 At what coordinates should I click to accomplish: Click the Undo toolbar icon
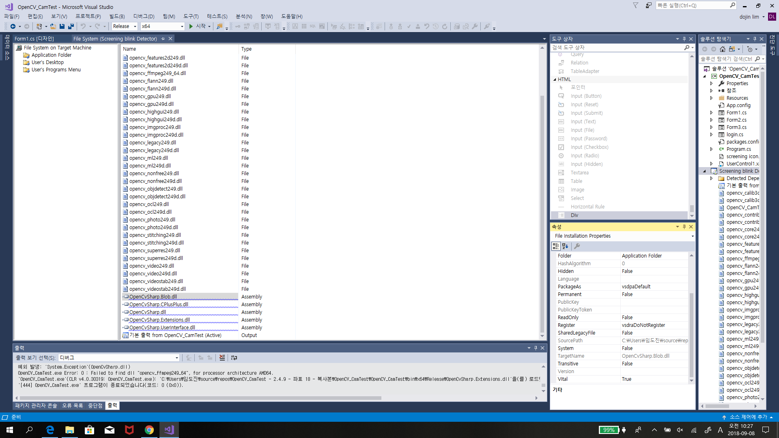pyautogui.click(x=83, y=26)
